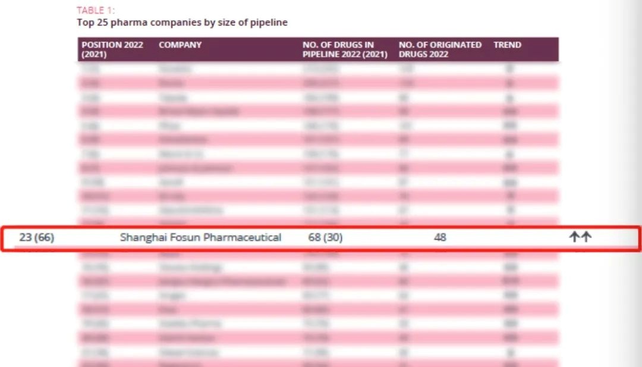Click the TREND column header

(x=507, y=45)
